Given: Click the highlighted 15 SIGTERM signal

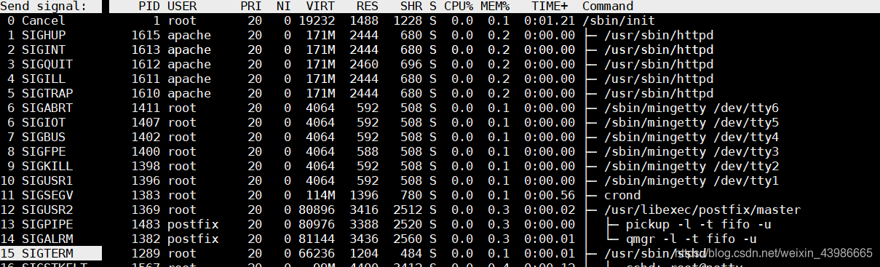Looking at the screenshot, I should (x=51, y=253).
